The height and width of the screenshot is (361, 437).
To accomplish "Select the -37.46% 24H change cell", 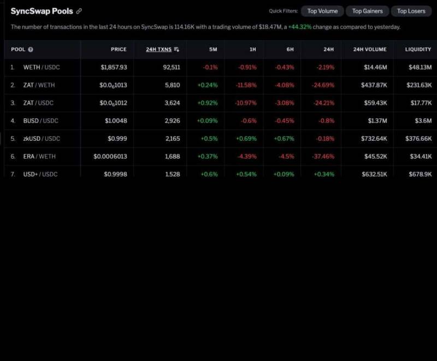I will click(x=323, y=157).
